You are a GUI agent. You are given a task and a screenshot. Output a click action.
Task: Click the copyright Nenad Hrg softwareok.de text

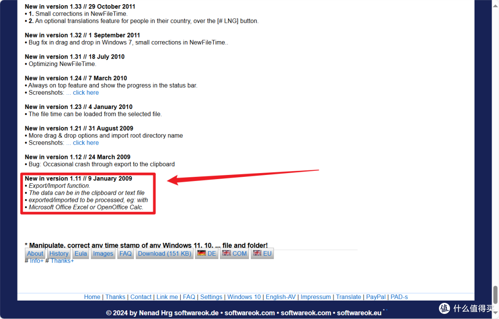(x=162, y=313)
